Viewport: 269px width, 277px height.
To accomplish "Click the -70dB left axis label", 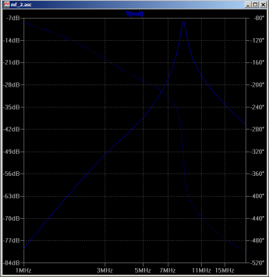I will [x=12, y=218].
